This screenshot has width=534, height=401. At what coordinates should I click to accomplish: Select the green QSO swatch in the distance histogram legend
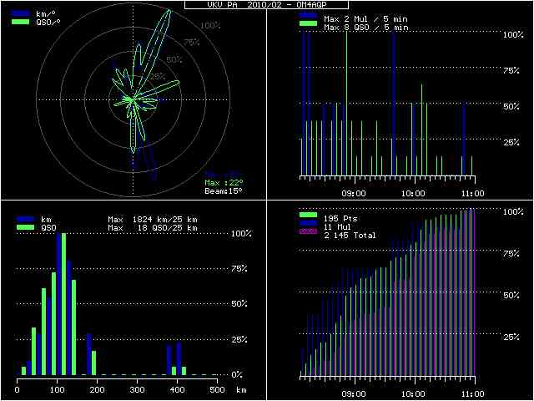coord(25,227)
